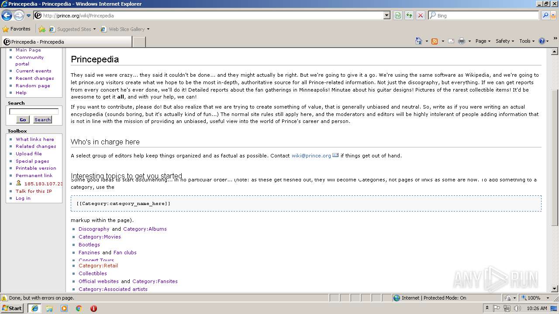Viewport: 559px width, 314px height.
Task: Click the Stop loading red X icon
Action: tap(421, 15)
